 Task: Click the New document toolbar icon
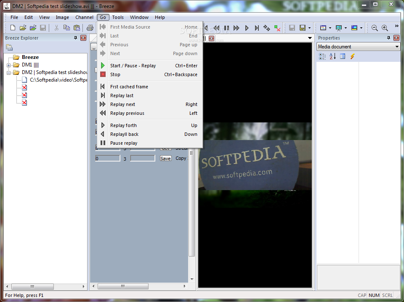[13, 28]
